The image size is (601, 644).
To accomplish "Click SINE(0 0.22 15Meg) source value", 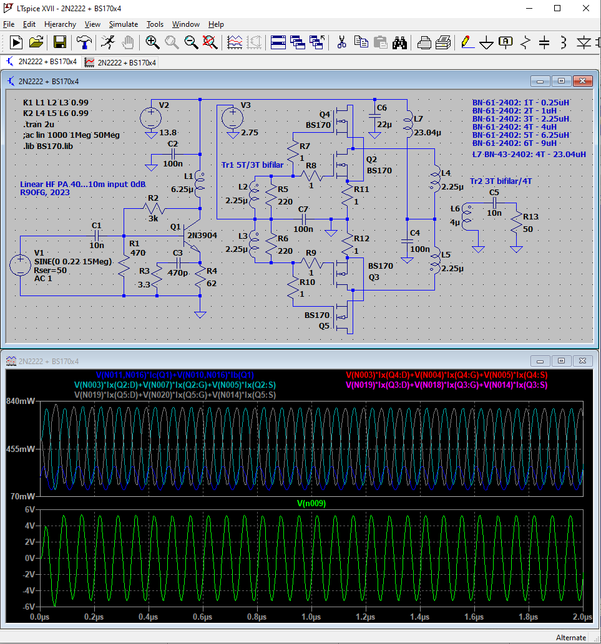I will 73,262.
